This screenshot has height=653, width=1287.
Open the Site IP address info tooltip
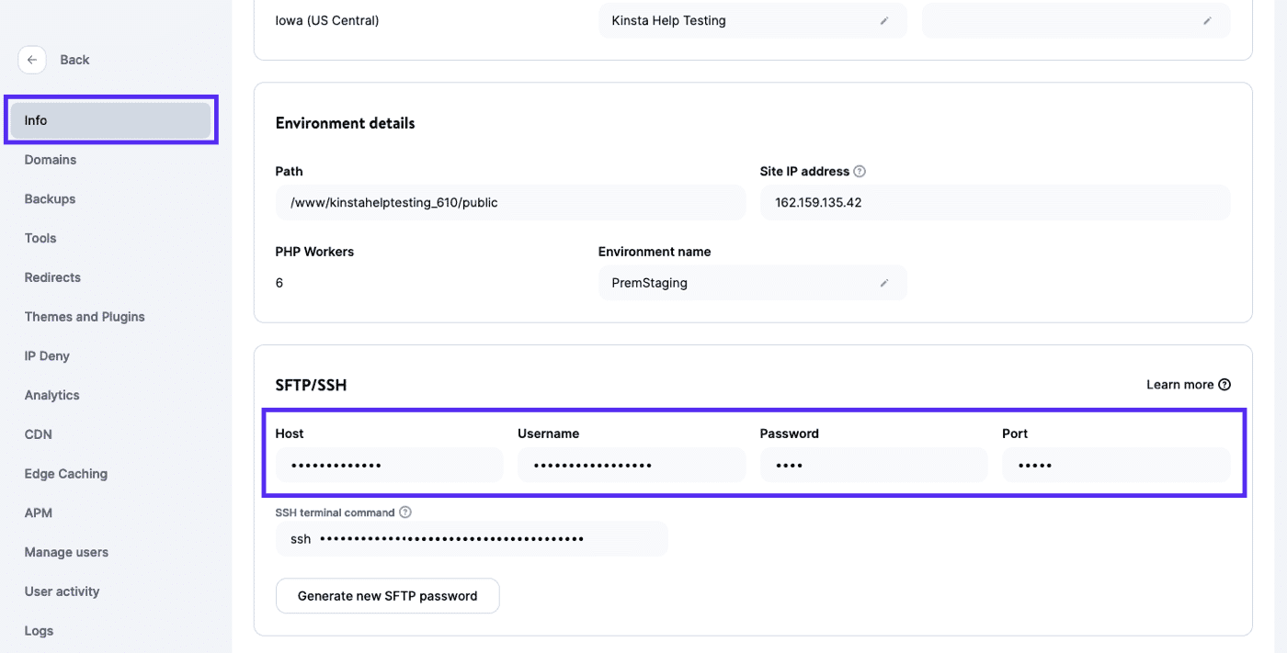pos(859,171)
